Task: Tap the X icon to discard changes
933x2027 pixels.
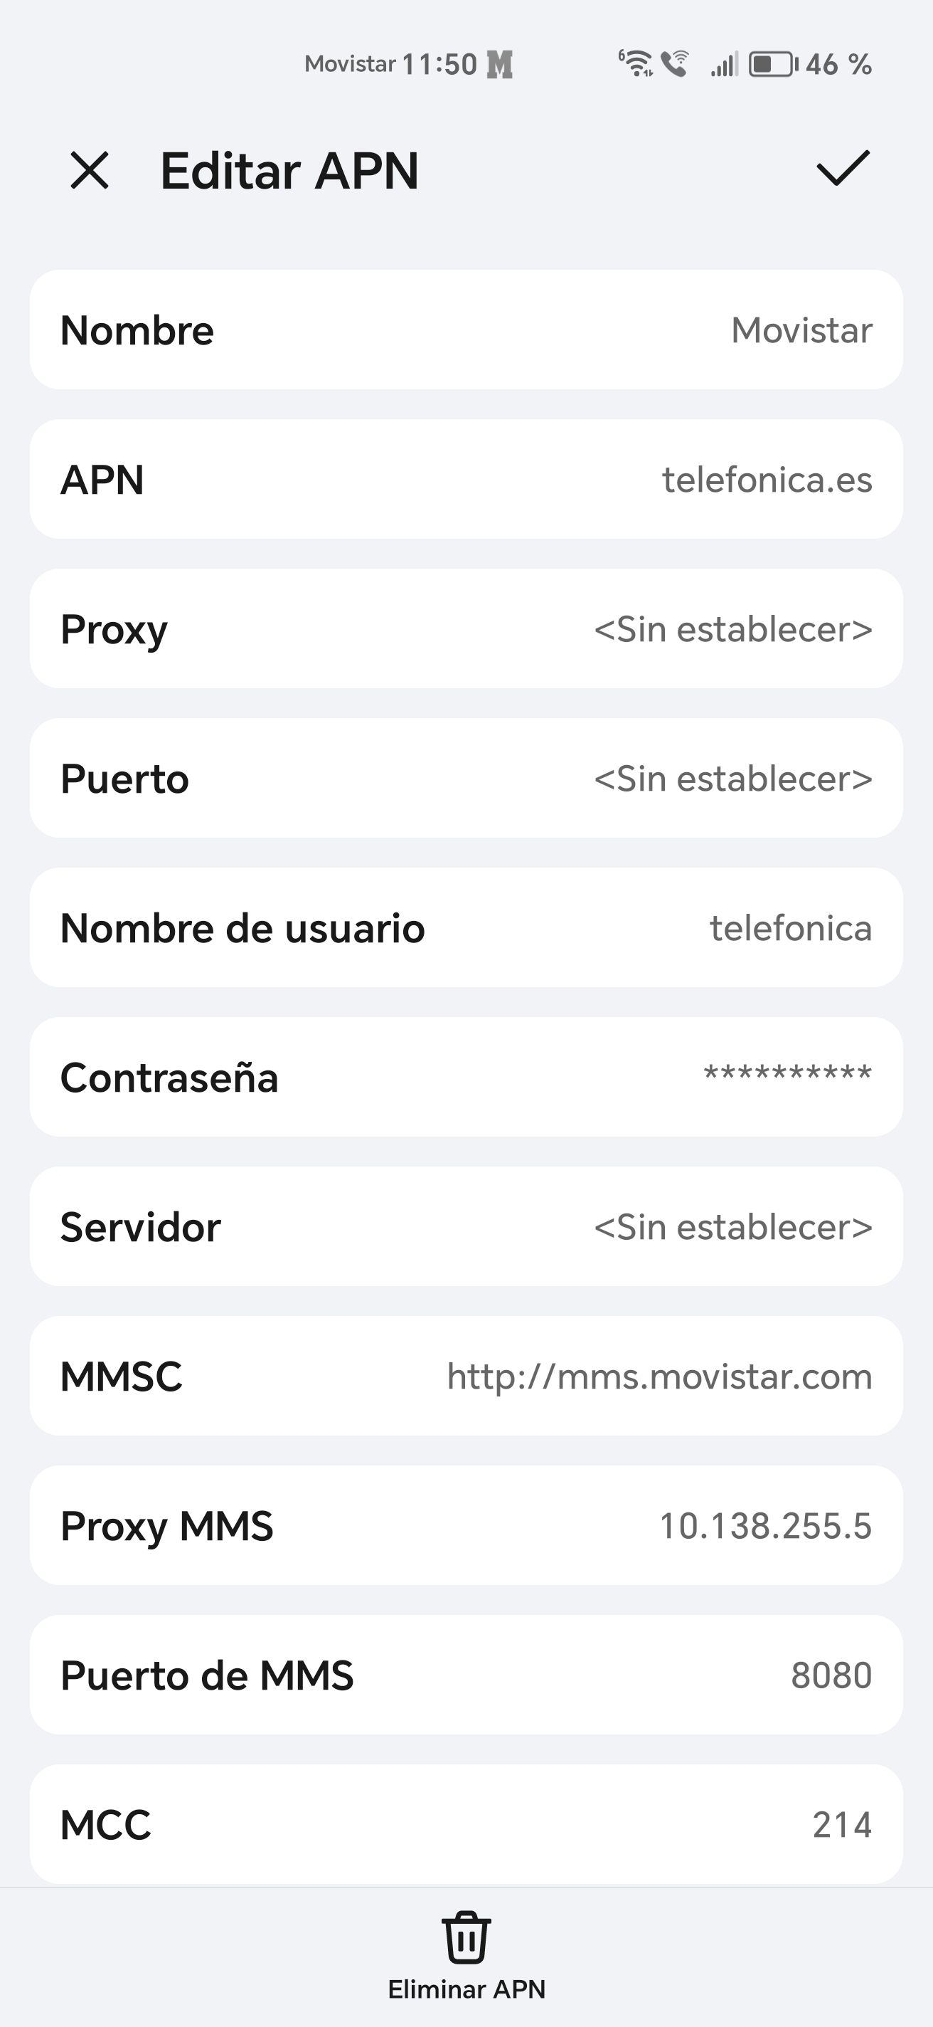Action: click(x=89, y=170)
